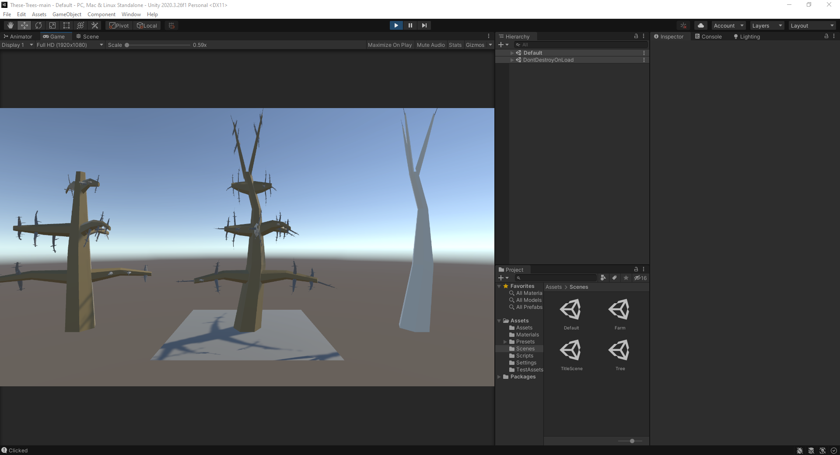
Task: Enable Mute Audio in the Game view
Action: click(430, 45)
